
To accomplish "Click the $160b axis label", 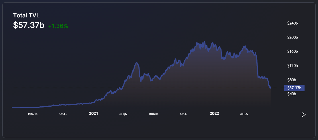I will [x=293, y=51].
